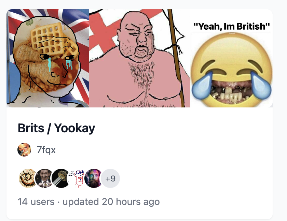The image size is (287, 221).
Task: Open the 7fqx creator avatar
Action: point(24,150)
